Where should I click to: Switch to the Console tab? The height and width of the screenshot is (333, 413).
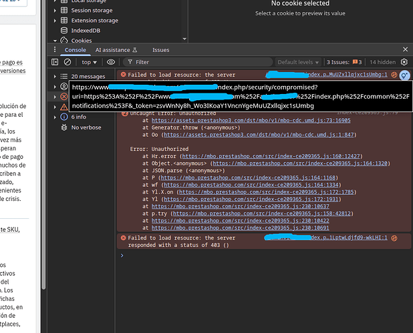tap(76, 50)
